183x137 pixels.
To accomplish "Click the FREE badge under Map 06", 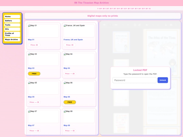I will pyautogui.click(x=70, y=102).
